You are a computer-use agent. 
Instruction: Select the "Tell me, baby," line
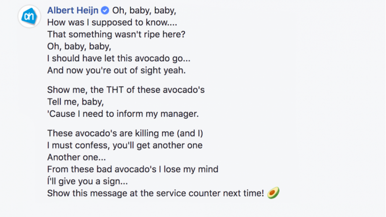(76, 102)
